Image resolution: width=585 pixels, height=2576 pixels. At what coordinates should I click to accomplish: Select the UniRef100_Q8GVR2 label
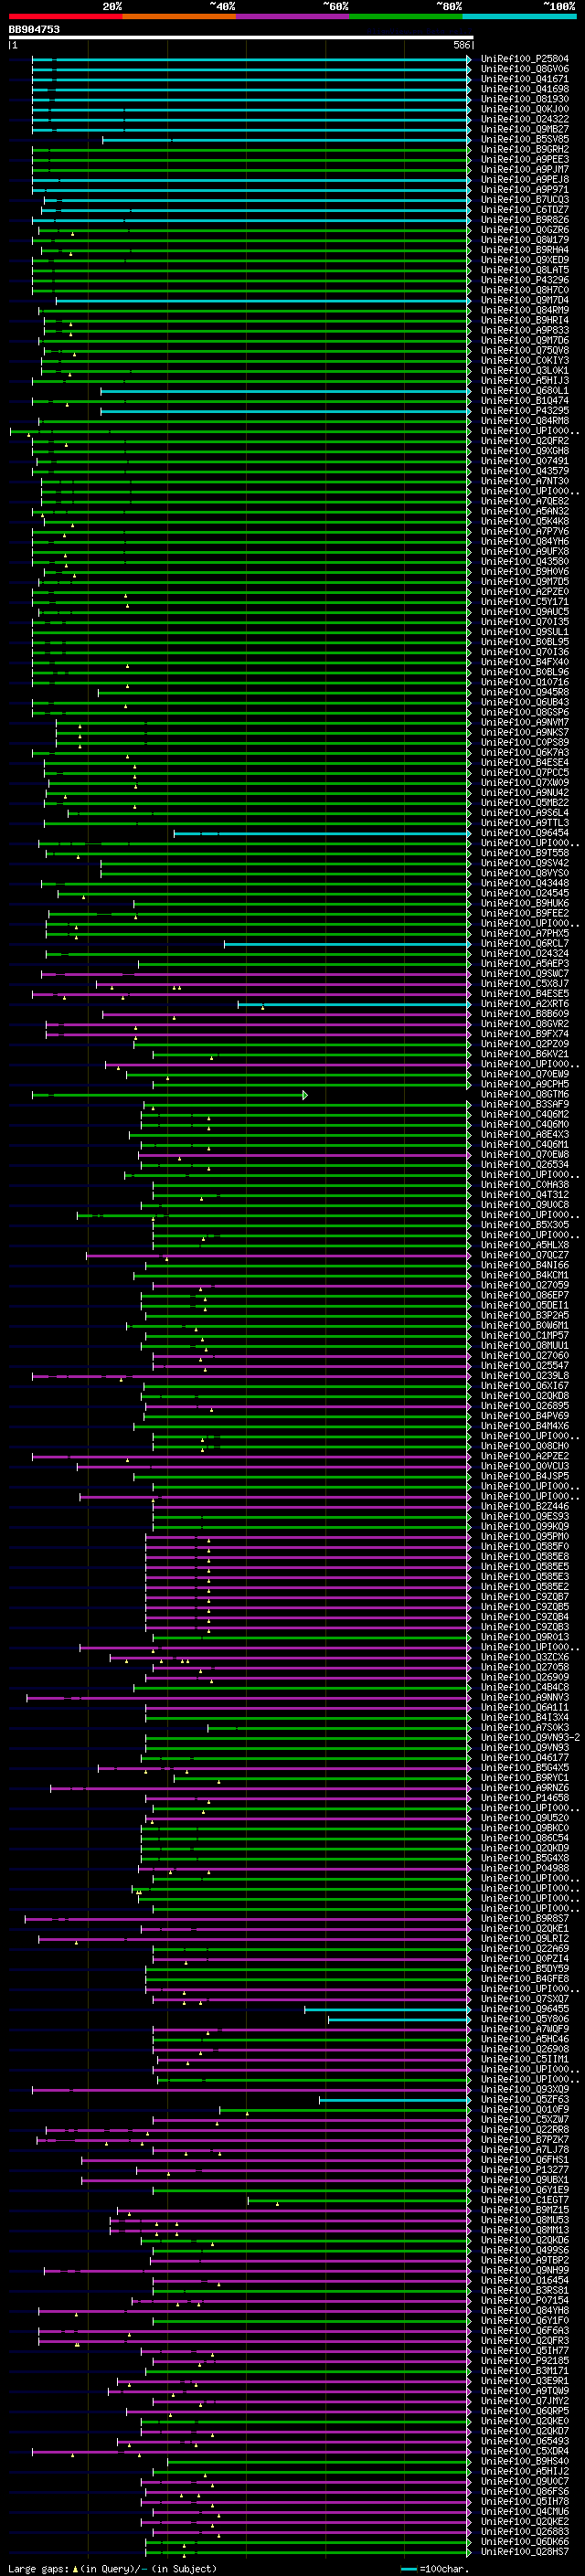(x=524, y=1024)
